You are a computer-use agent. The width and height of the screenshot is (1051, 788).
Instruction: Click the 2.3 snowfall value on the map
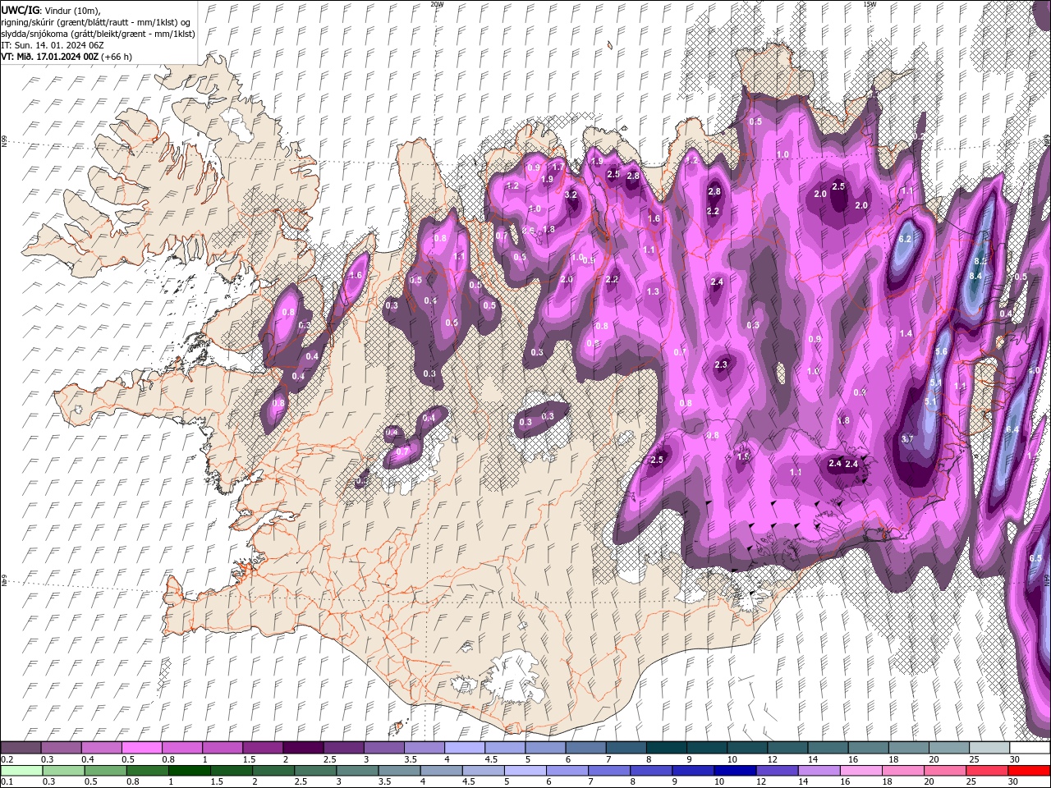(721, 364)
